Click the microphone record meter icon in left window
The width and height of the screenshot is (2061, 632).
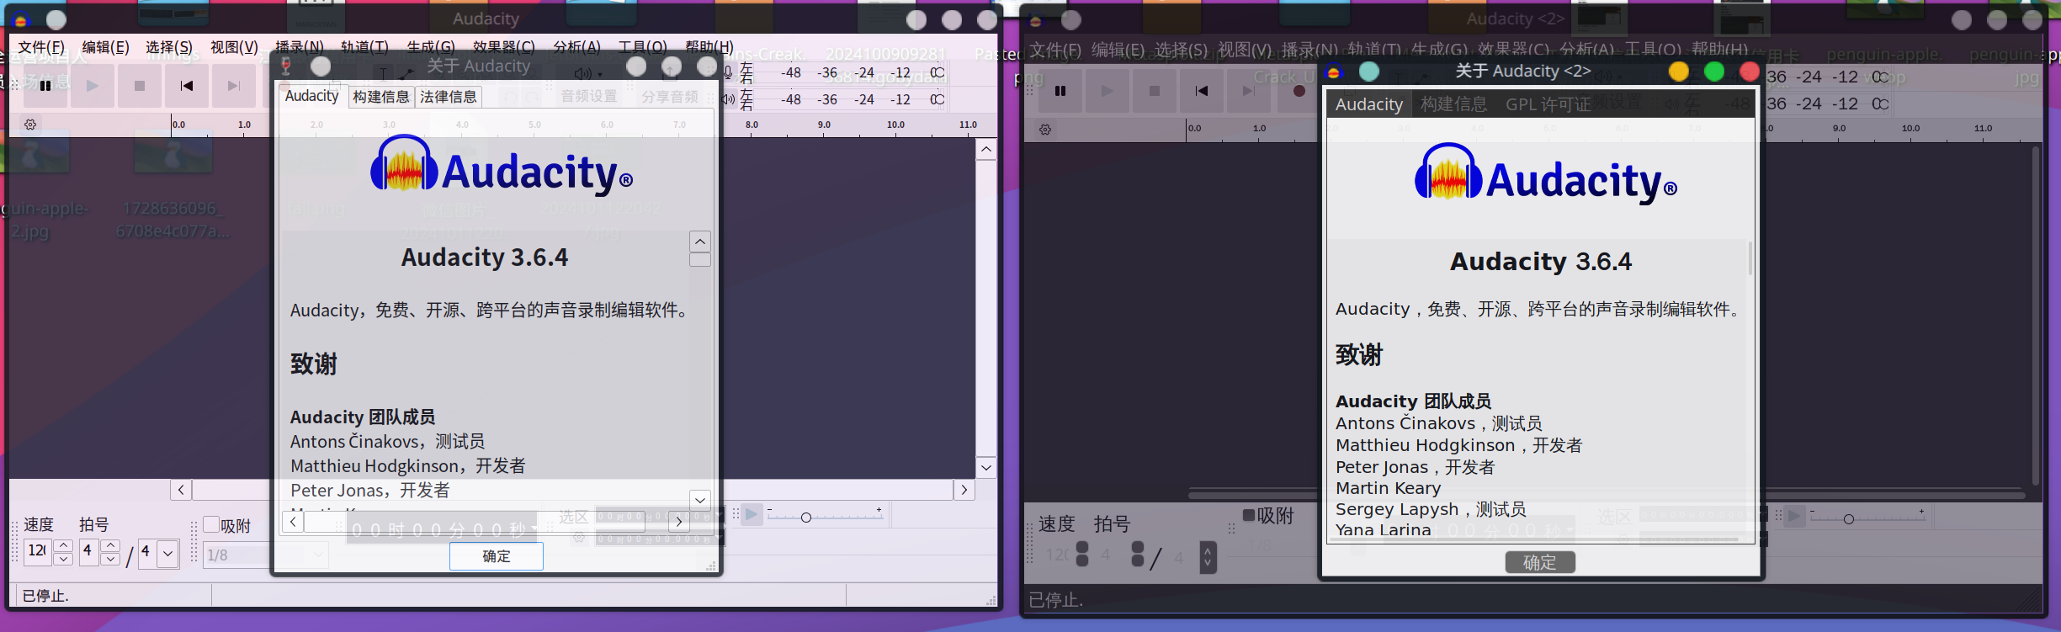point(728,73)
